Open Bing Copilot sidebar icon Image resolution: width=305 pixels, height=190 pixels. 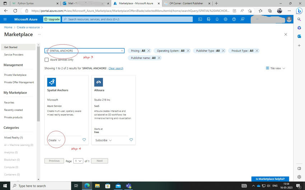pyautogui.click(x=299, y=11)
